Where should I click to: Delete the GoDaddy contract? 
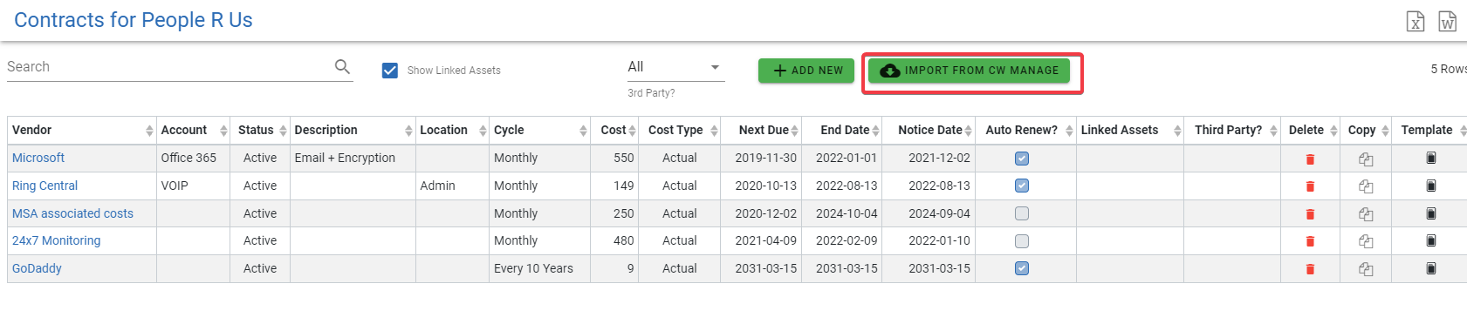(x=1309, y=269)
